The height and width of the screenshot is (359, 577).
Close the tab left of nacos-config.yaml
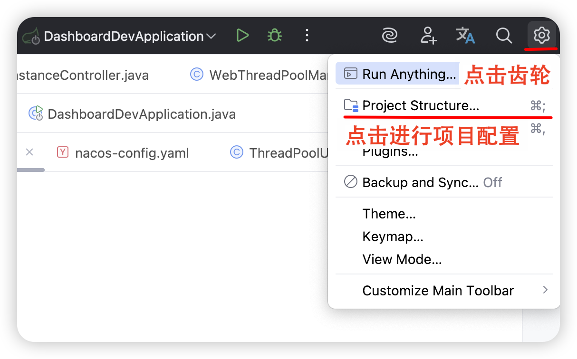29,152
